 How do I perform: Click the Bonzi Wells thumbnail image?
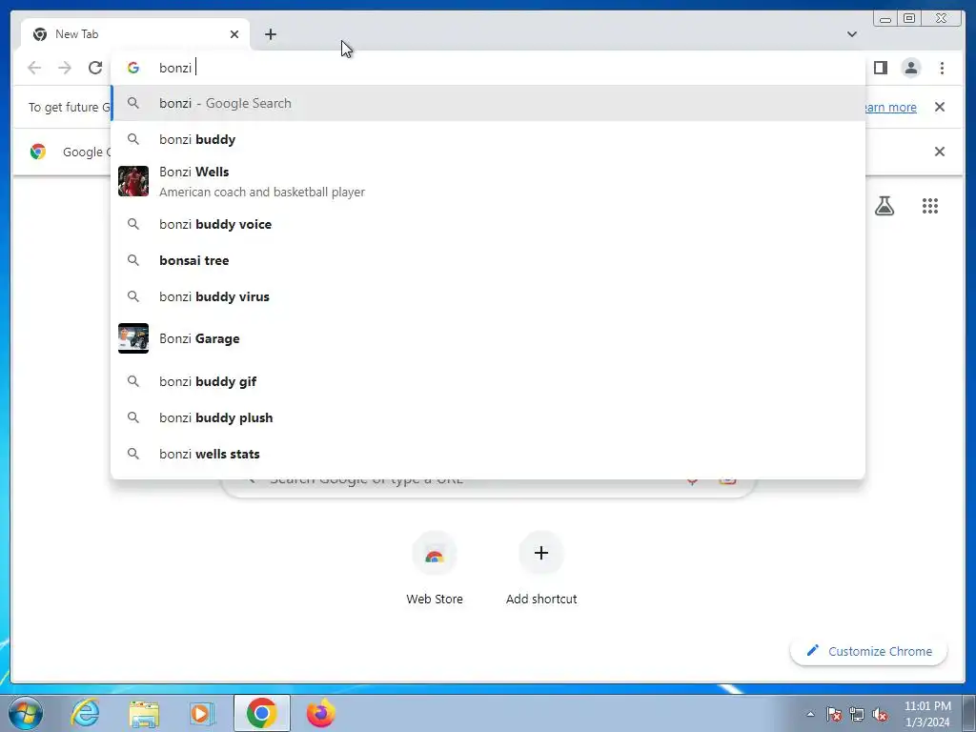pos(133,181)
